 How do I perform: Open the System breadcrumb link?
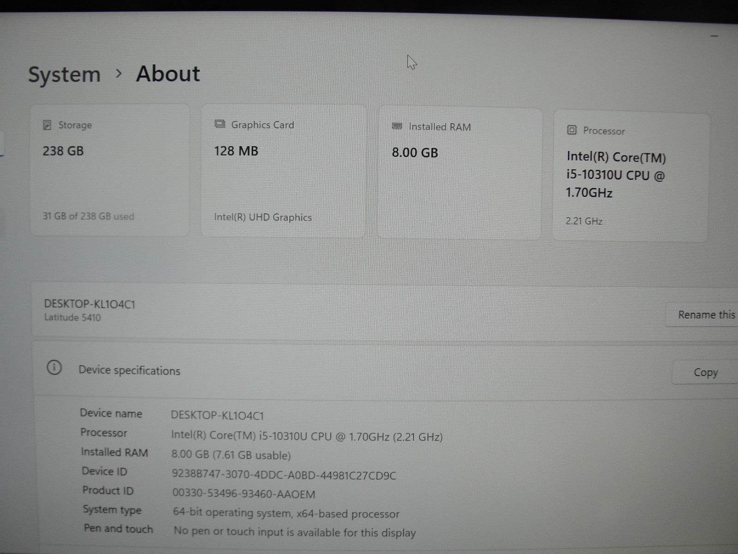tap(65, 74)
